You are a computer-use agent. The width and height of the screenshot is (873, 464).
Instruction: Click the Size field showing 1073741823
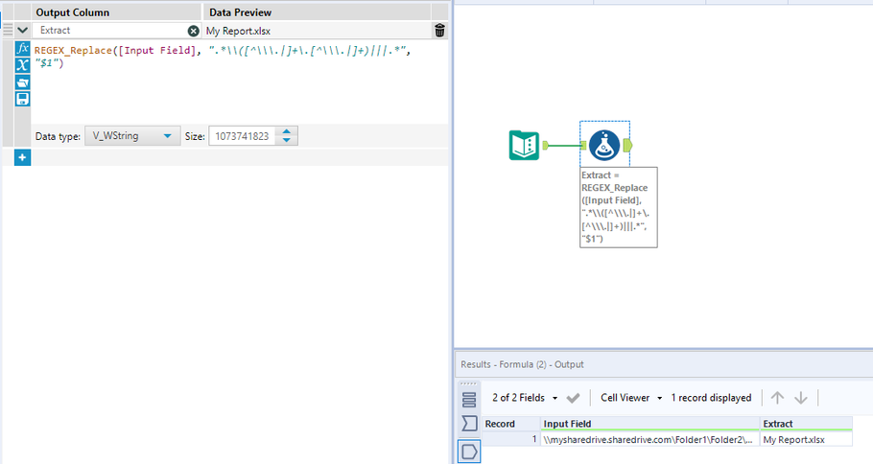(242, 136)
